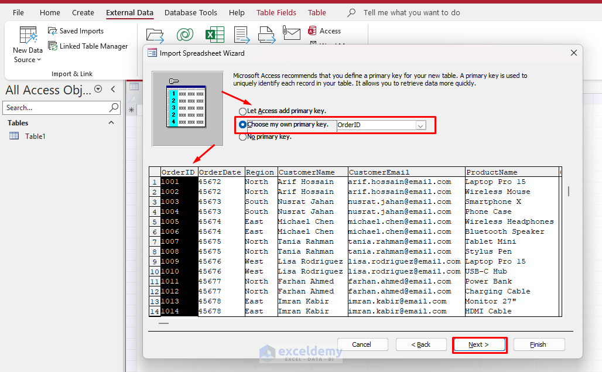Click row 1 product Laptop Pro 15
602x372 pixels.
click(x=512, y=182)
